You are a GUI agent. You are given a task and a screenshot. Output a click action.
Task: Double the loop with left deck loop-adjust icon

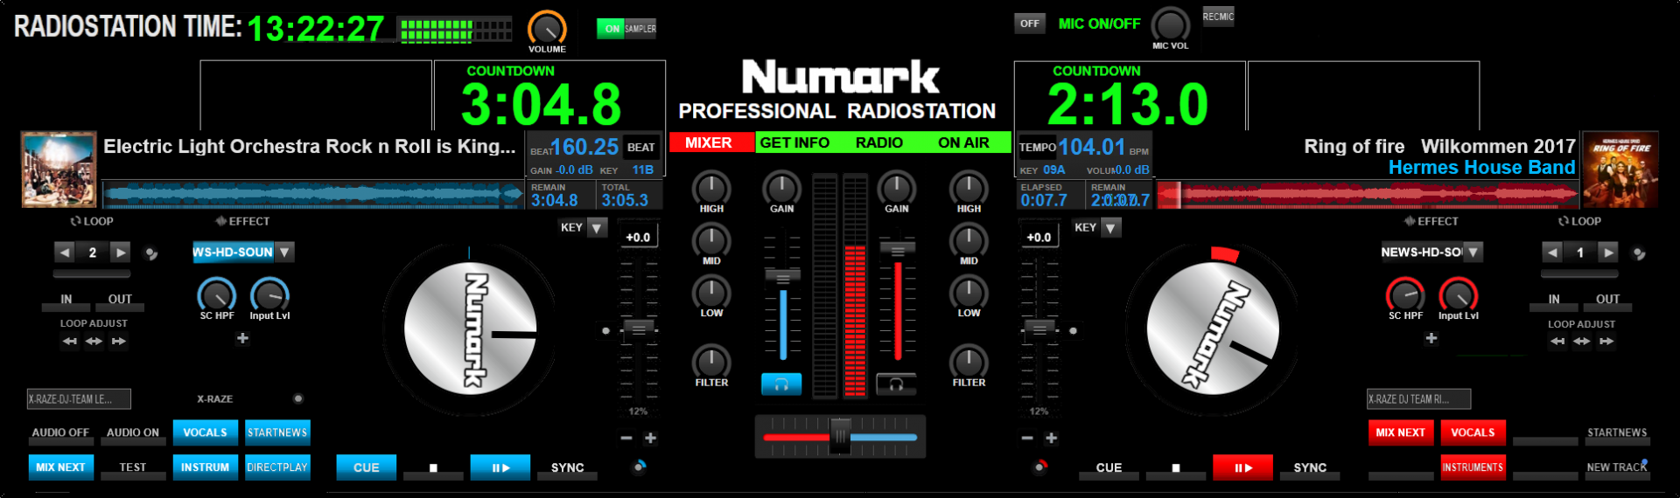tap(119, 342)
